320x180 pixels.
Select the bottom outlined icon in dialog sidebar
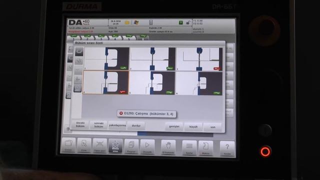pyautogui.click(x=77, y=88)
